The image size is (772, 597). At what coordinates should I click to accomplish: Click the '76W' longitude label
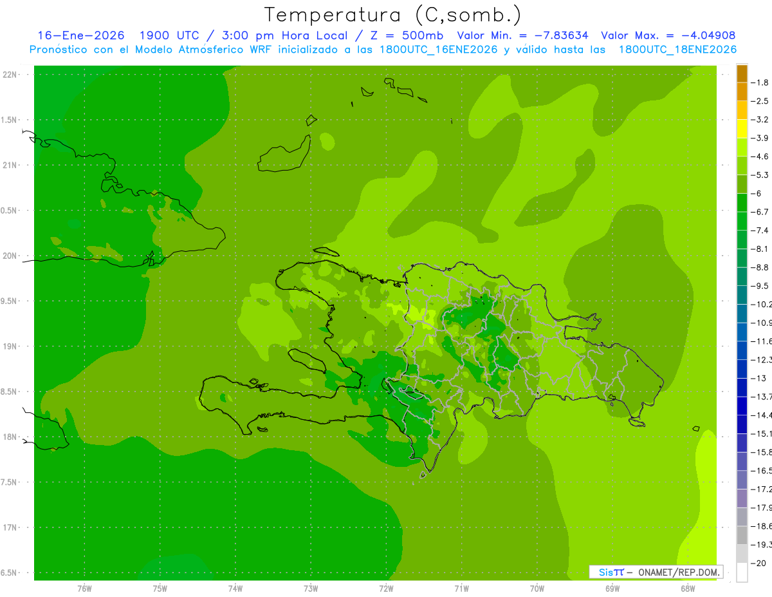[84, 589]
